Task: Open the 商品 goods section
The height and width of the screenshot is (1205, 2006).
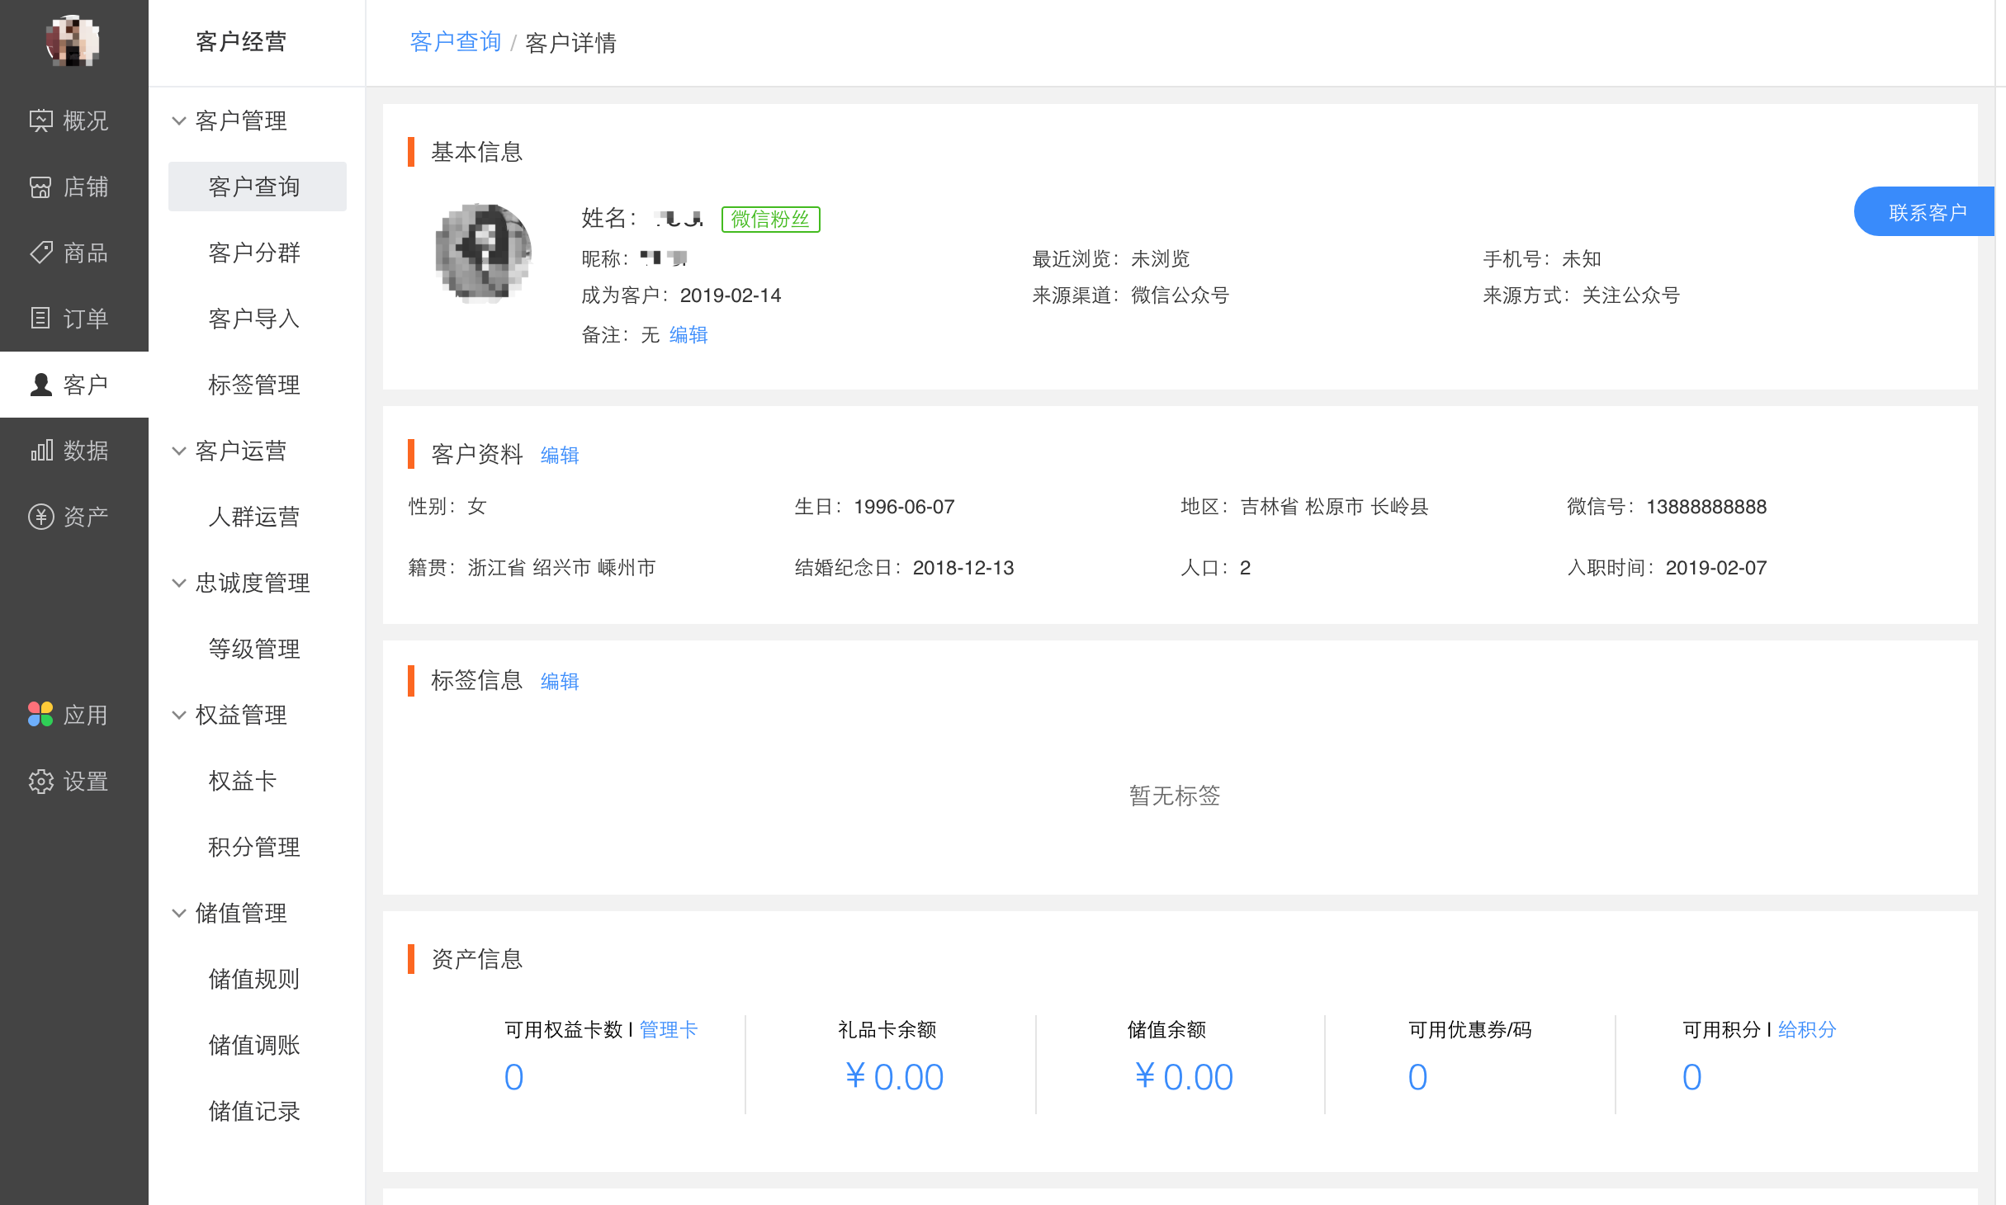Action: tap(74, 253)
